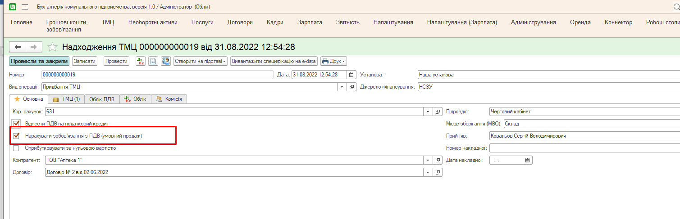The width and height of the screenshot is (680, 219).
Task: Enable Оприбутковувати за нульовою вартістю checkbox
Action: coord(17,148)
